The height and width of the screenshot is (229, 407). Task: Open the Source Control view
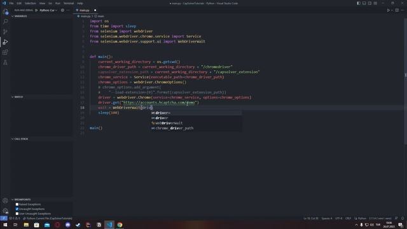pos(5,32)
